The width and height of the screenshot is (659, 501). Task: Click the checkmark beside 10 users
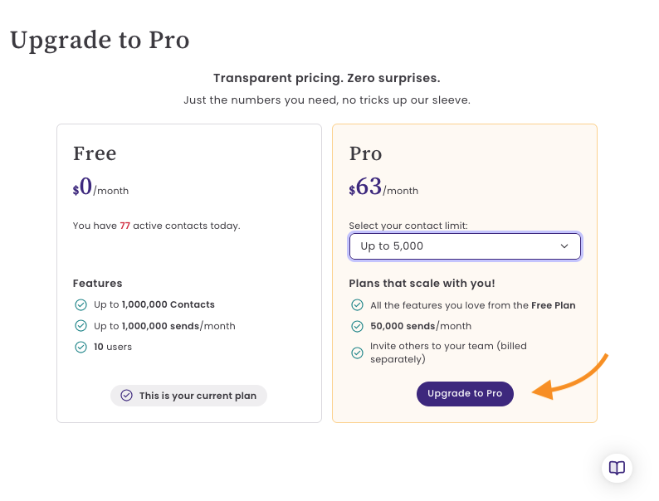tap(81, 347)
